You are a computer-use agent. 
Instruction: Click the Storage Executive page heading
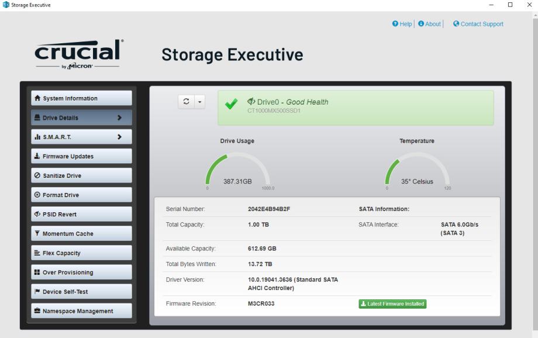[x=232, y=55]
